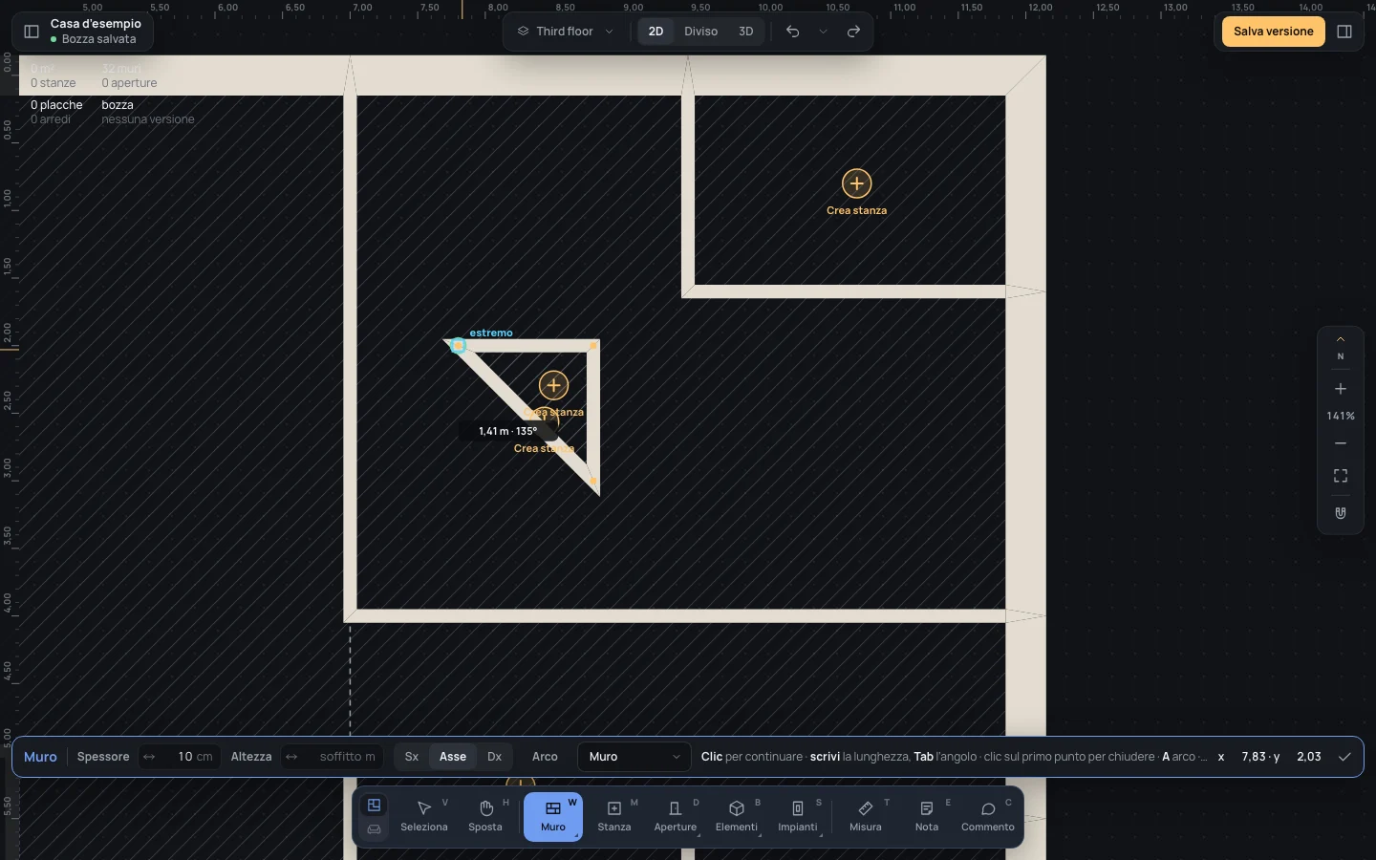Select the Sposta hand tool
Image resolution: width=1376 pixels, height=860 pixels.
(485, 817)
